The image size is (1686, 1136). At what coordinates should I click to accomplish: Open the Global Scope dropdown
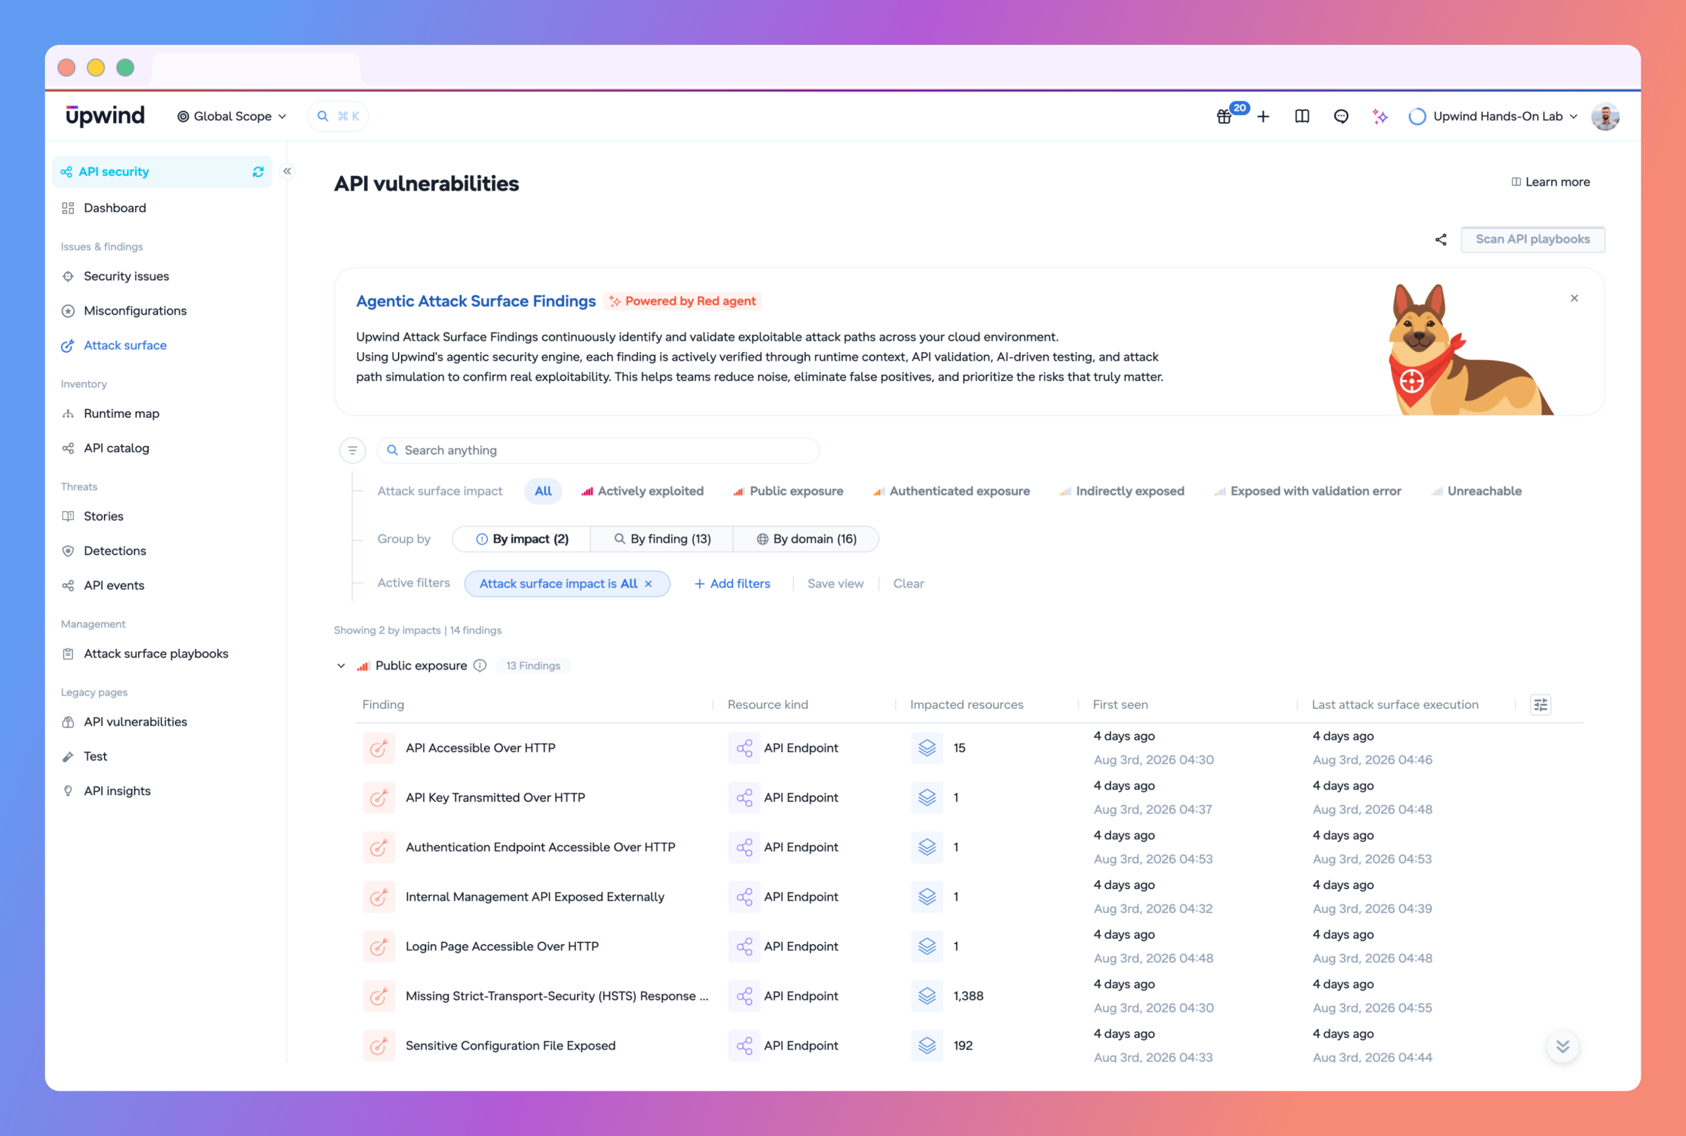pyautogui.click(x=232, y=116)
